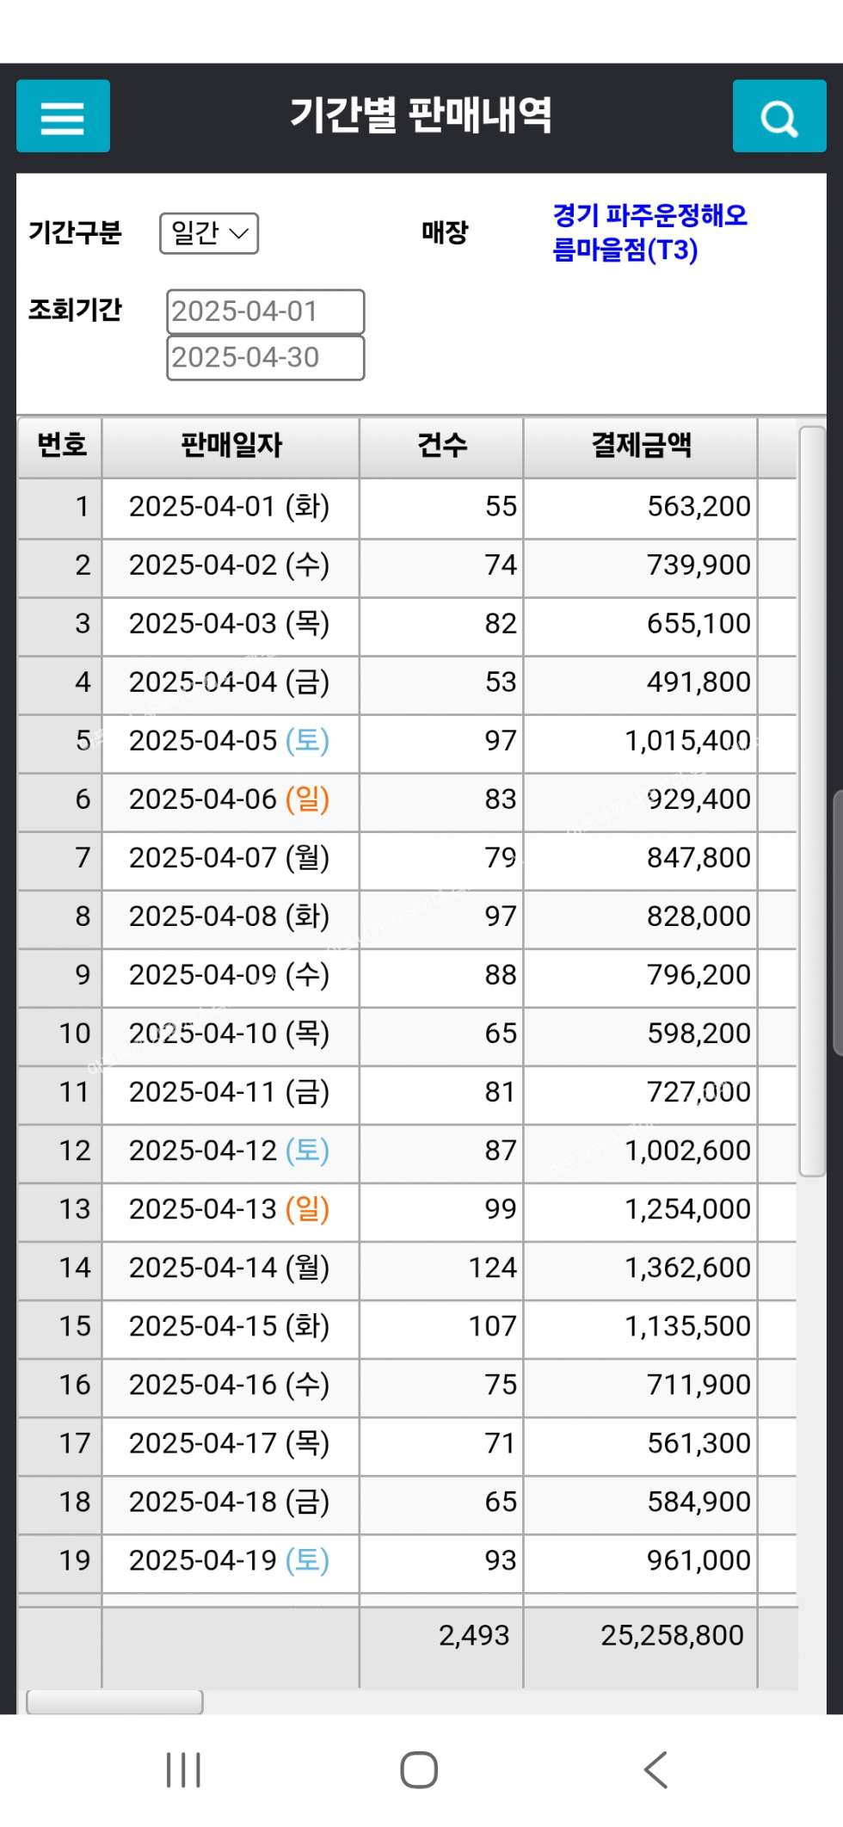Click the total amount 25,258,800 cell
This screenshot has width=843, height=1827.
671,1635
